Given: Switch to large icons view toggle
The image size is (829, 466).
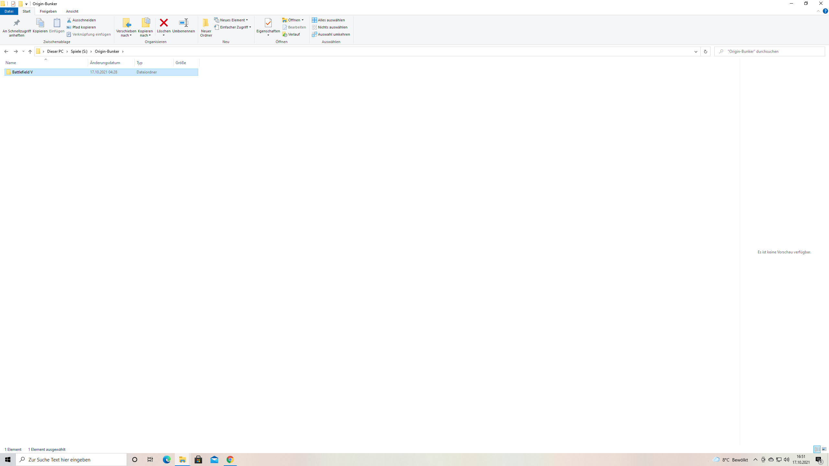Looking at the screenshot, I should coord(824,449).
